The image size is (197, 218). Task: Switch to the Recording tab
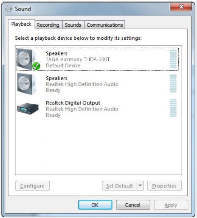[x=48, y=25]
